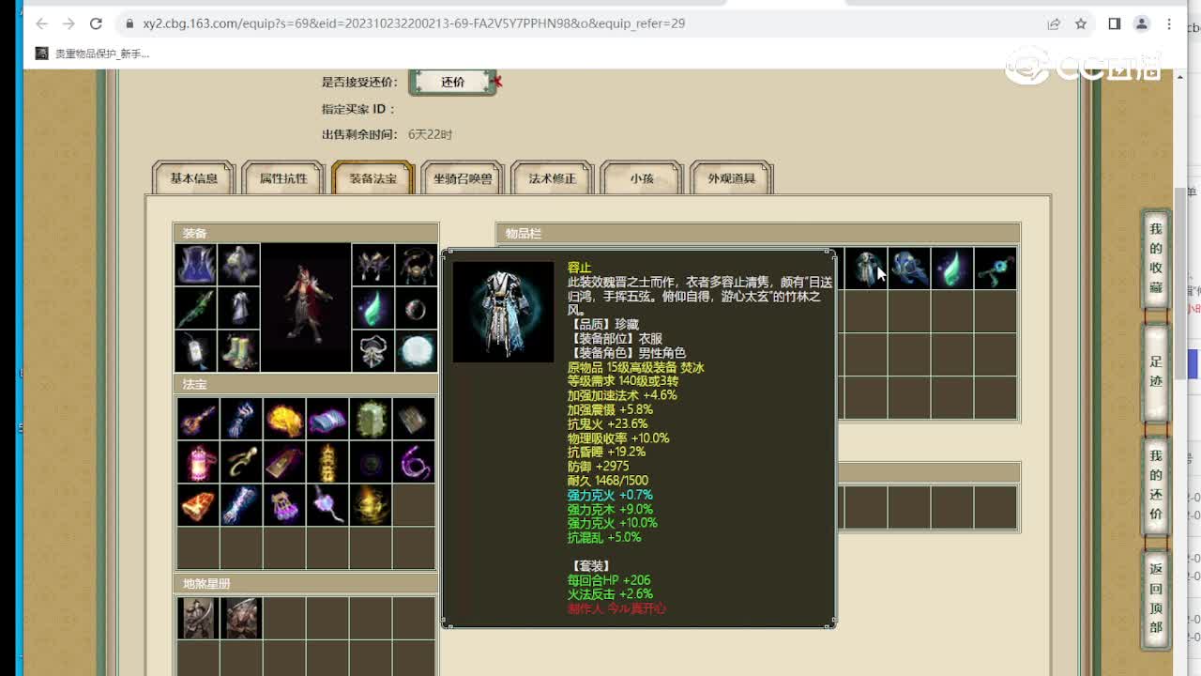This screenshot has width=1201, height=676.
Task: Click the green sword weapon icon
Action: coord(196,308)
